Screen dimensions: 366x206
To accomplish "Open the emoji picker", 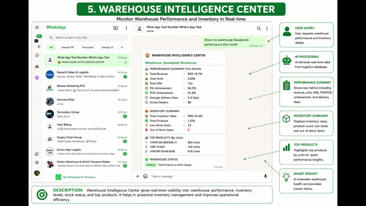I will click(x=145, y=176).
